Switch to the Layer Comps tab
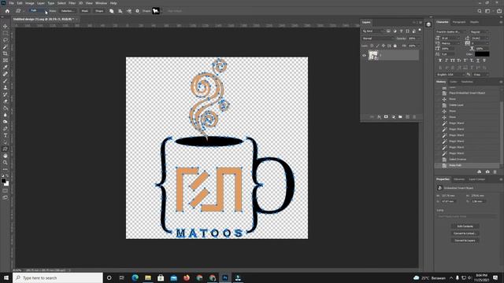 click(x=476, y=179)
